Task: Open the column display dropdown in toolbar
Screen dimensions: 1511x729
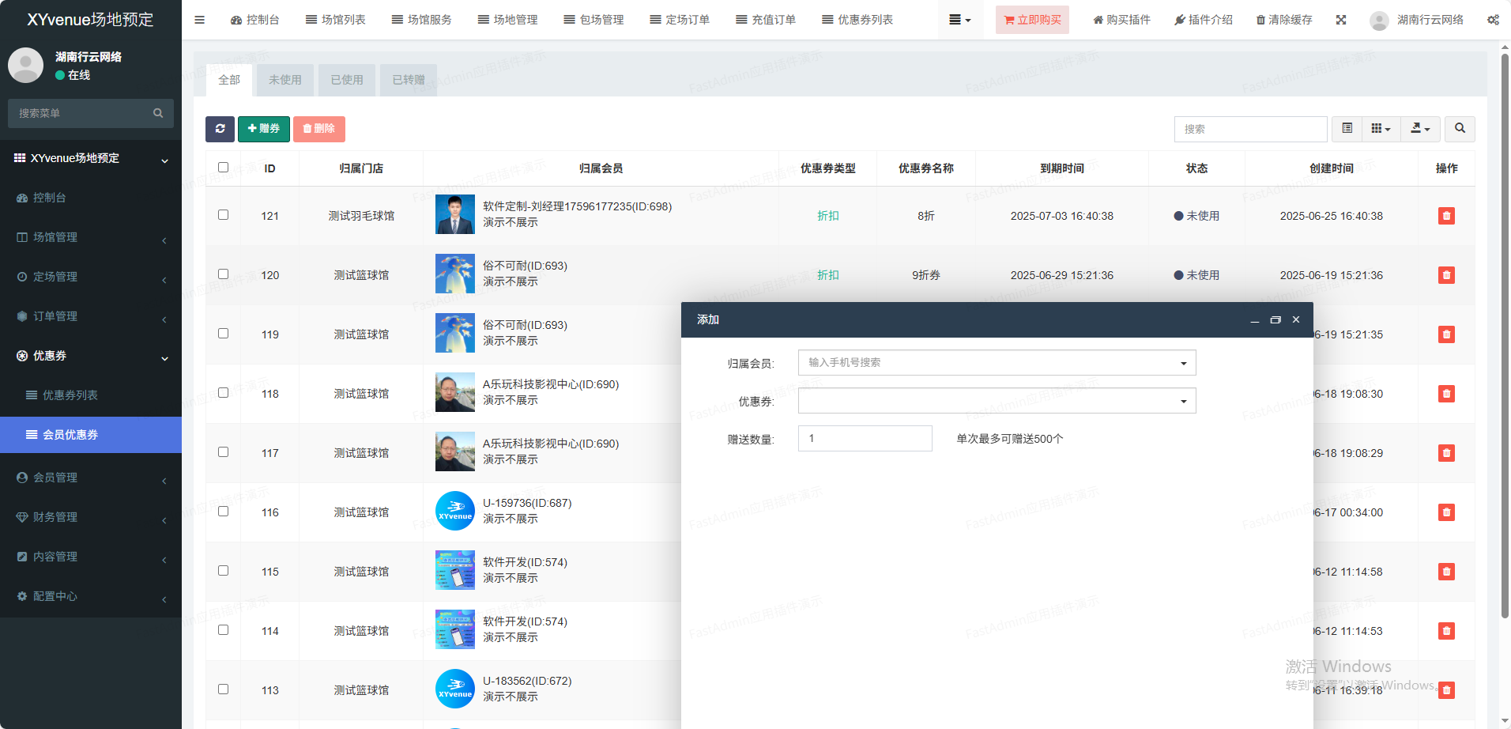Action: click(x=1381, y=129)
